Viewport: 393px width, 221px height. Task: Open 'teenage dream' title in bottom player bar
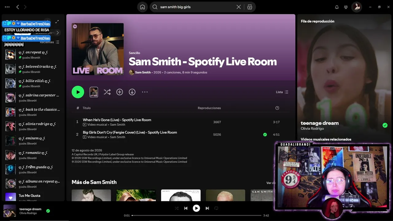pyautogui.click(x=30, y=209)
